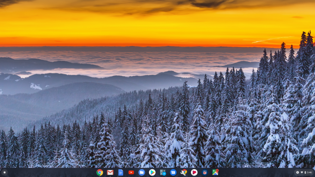Launch Google Maps from the shelf
Image resolution: width=315 pixels, height=177 pixels.
point(215,172)
